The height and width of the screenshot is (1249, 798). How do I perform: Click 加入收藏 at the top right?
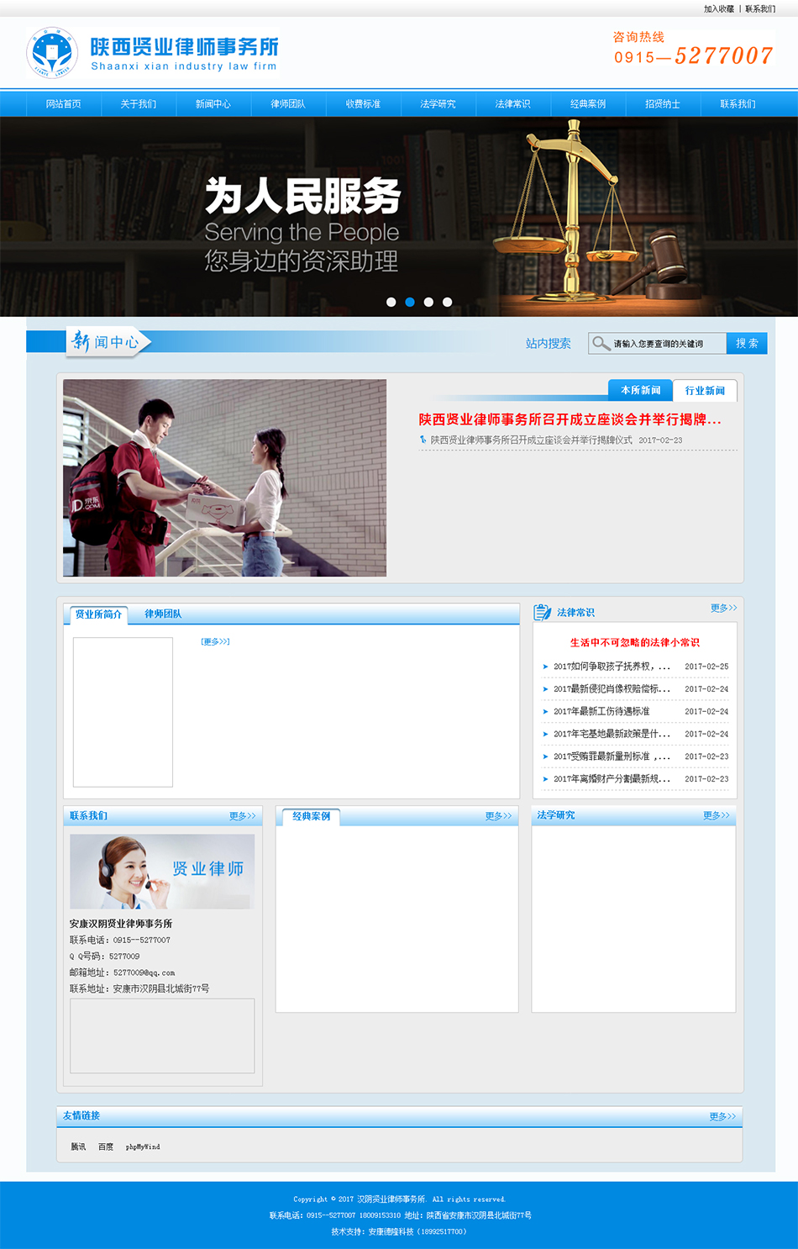pyautogui.click(x=718, y=9)
